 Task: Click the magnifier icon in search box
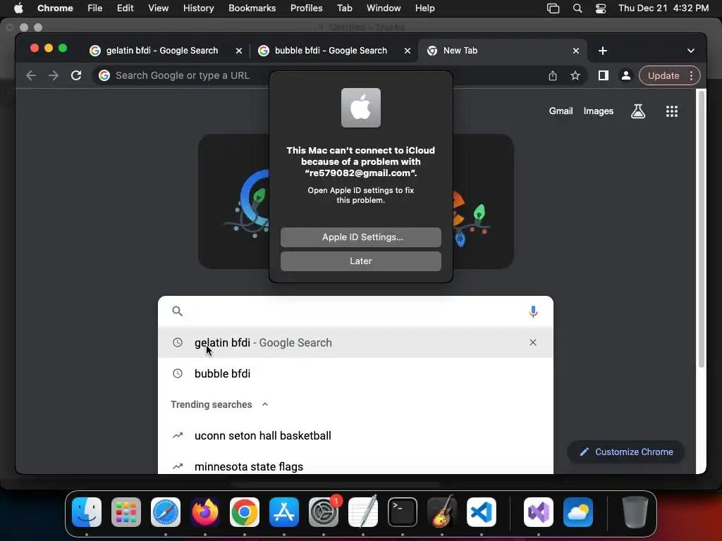(x=177, y=311)
